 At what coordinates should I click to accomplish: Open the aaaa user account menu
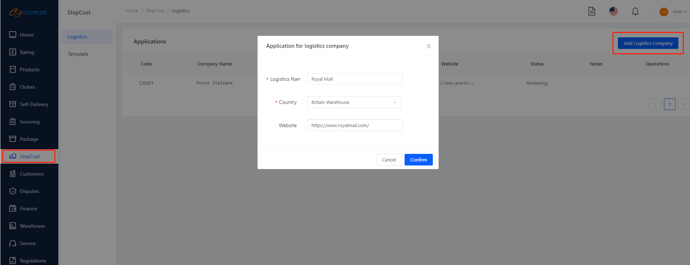pos(677,12)
